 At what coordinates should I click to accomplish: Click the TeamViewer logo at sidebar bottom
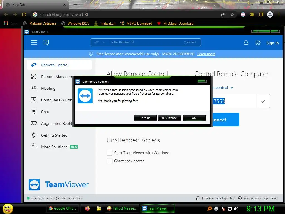click(x=58, y=185)
